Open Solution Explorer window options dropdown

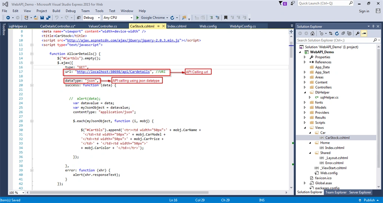[x=368, y=26]
